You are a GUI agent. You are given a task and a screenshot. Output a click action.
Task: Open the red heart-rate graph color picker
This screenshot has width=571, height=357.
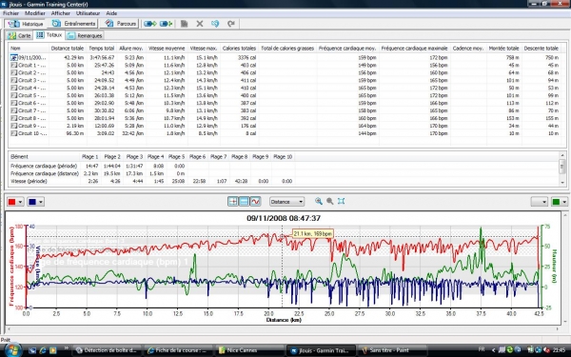[15, 202]
